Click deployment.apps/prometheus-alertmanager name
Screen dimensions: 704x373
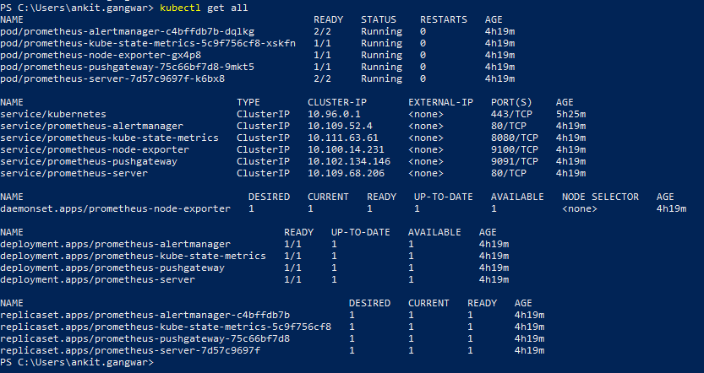coord(116,244)
